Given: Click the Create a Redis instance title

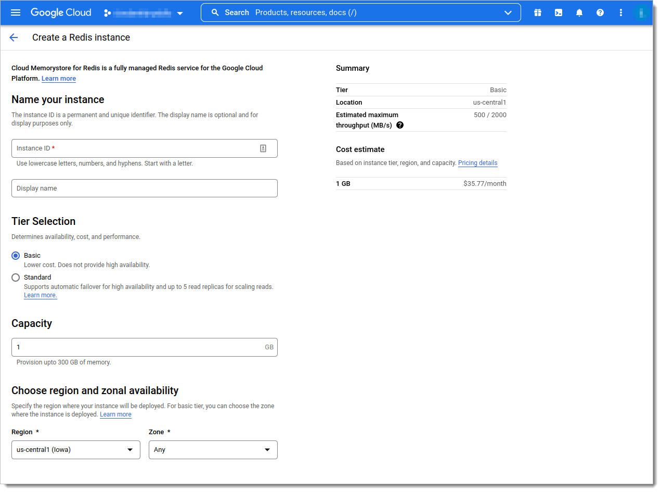Looking at the screenshot, I should (x=81, y=37).
